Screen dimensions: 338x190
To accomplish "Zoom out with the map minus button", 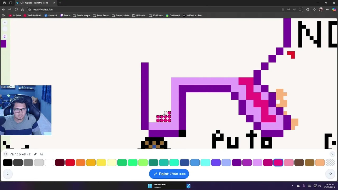I will click(5, 29).
